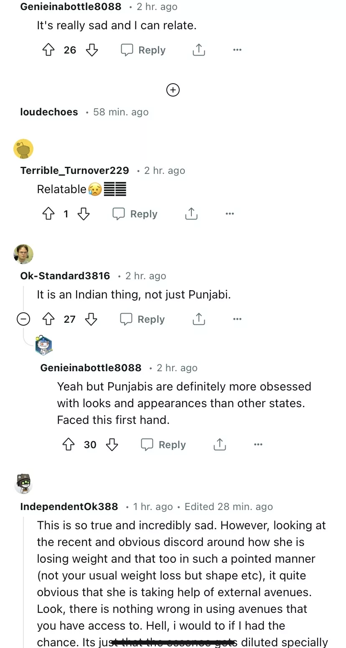Reply to Terrible_Turnover229's comment

135,214
